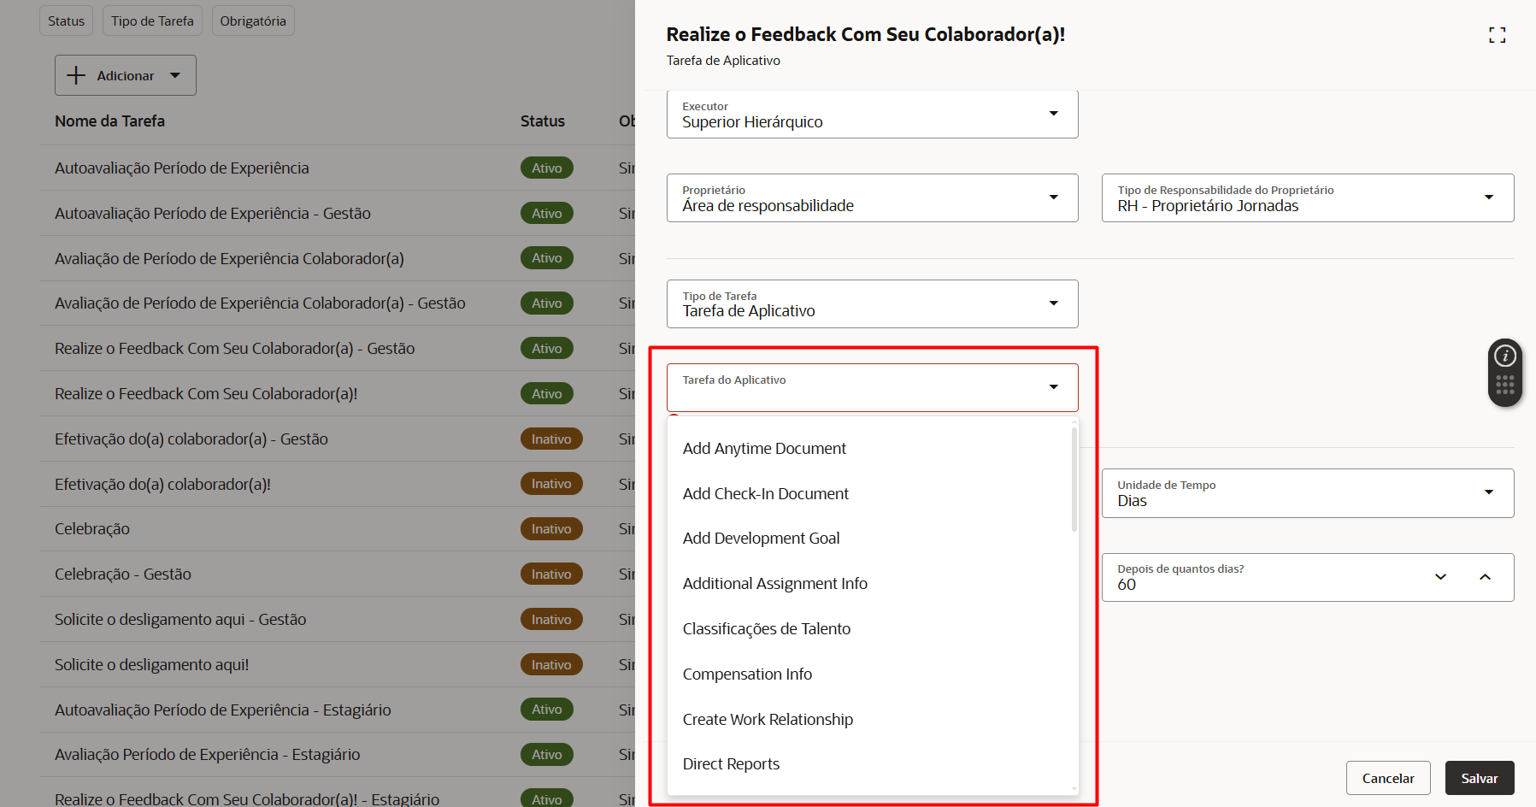The width and height of the screenshot is (1536, 807).
Task: Open 'Avaliação Período de Experiência - Estagiário' row
Action: 337,755
